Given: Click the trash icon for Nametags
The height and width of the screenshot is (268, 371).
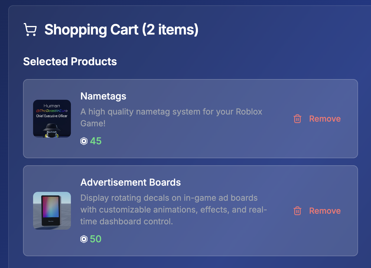Looking at the screenshot, I should pos(297,119).
